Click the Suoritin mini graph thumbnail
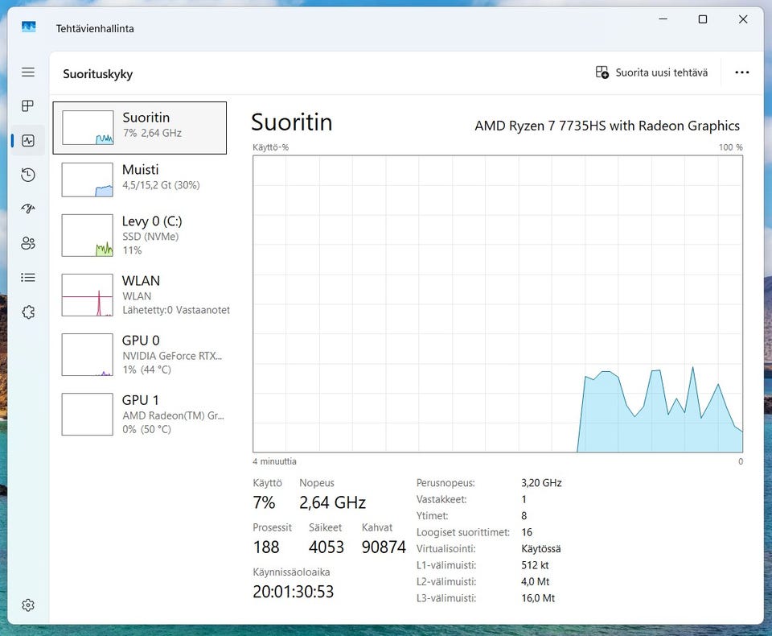 tap(88, 128)
